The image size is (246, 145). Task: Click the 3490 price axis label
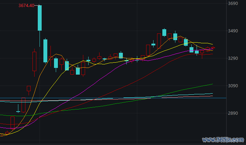click(x=233, y=31)
